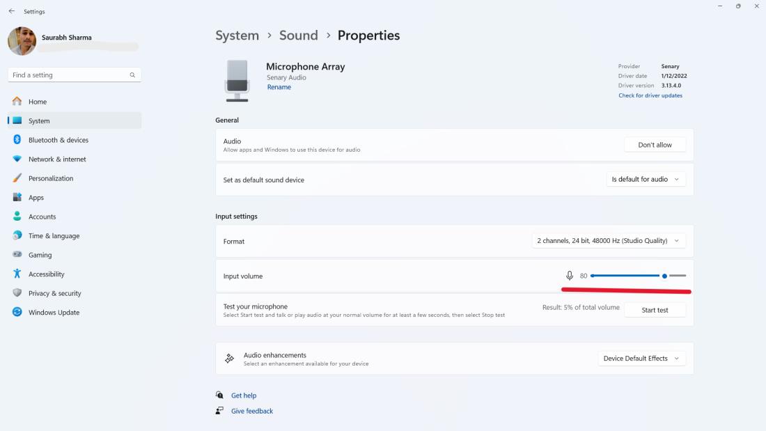Expand the Audio enhancements dropdown
The image size is (766, 431).
click(x=641, y=359)
